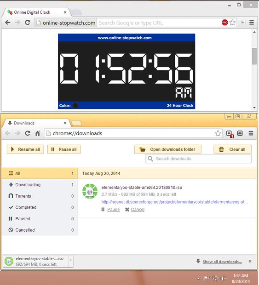The width and height of the screenshot is (259, 285).
Task: Click the clock page vertical scrollbar thumb
Action: click(x=254, y=56)
